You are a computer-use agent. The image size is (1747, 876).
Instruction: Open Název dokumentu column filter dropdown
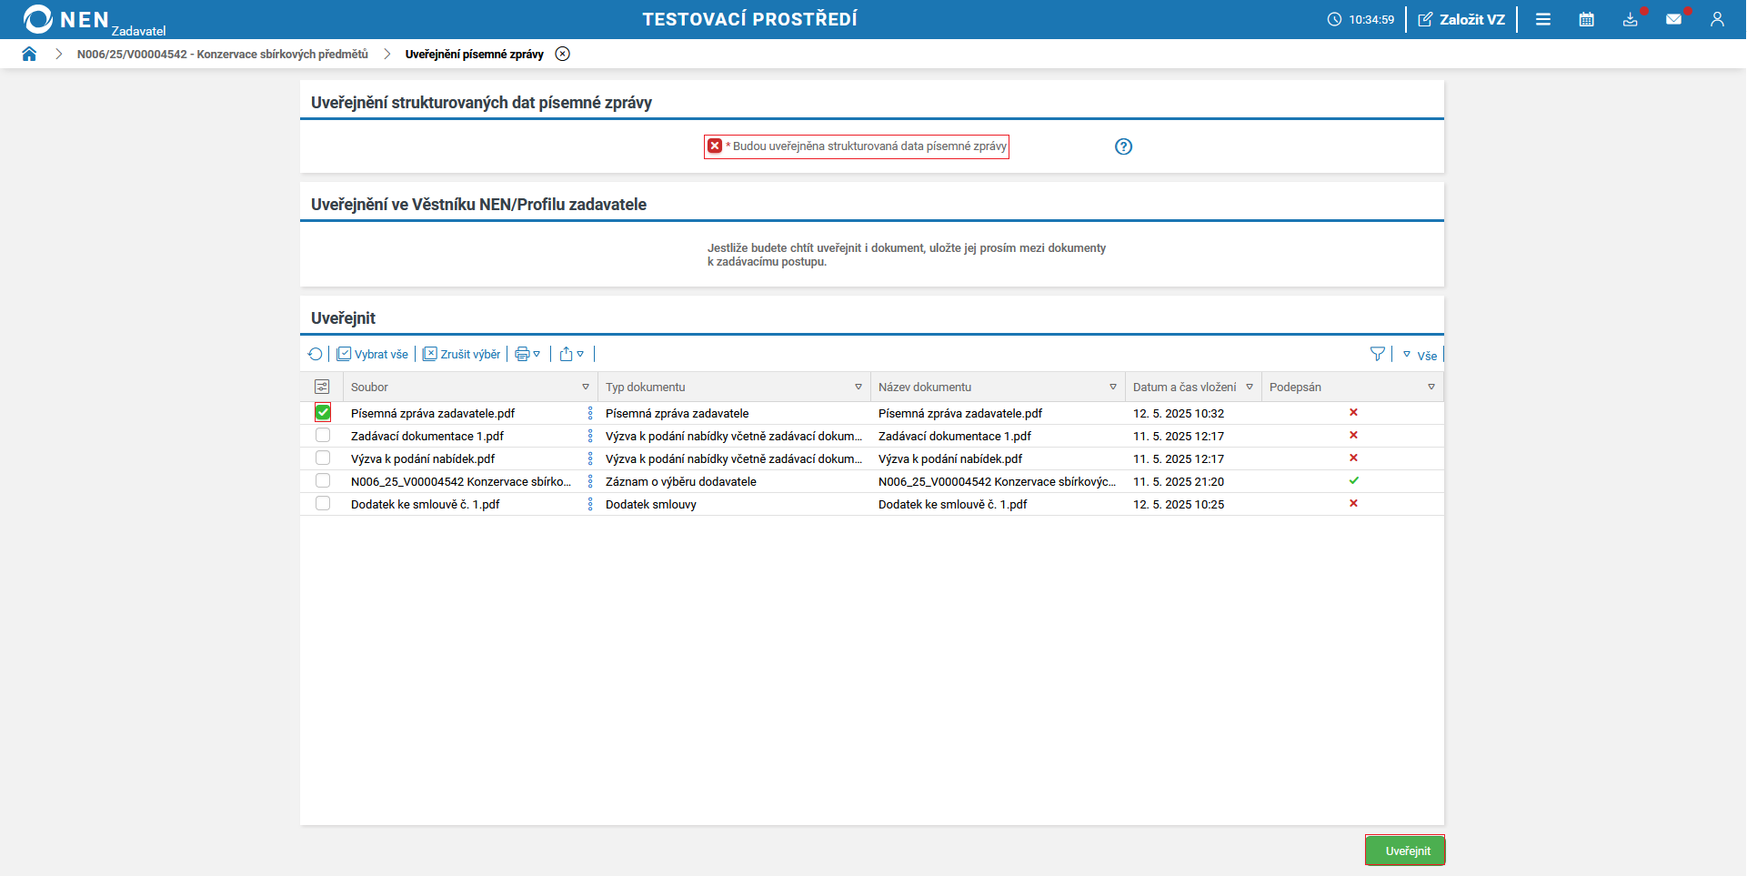[1113, 387]
